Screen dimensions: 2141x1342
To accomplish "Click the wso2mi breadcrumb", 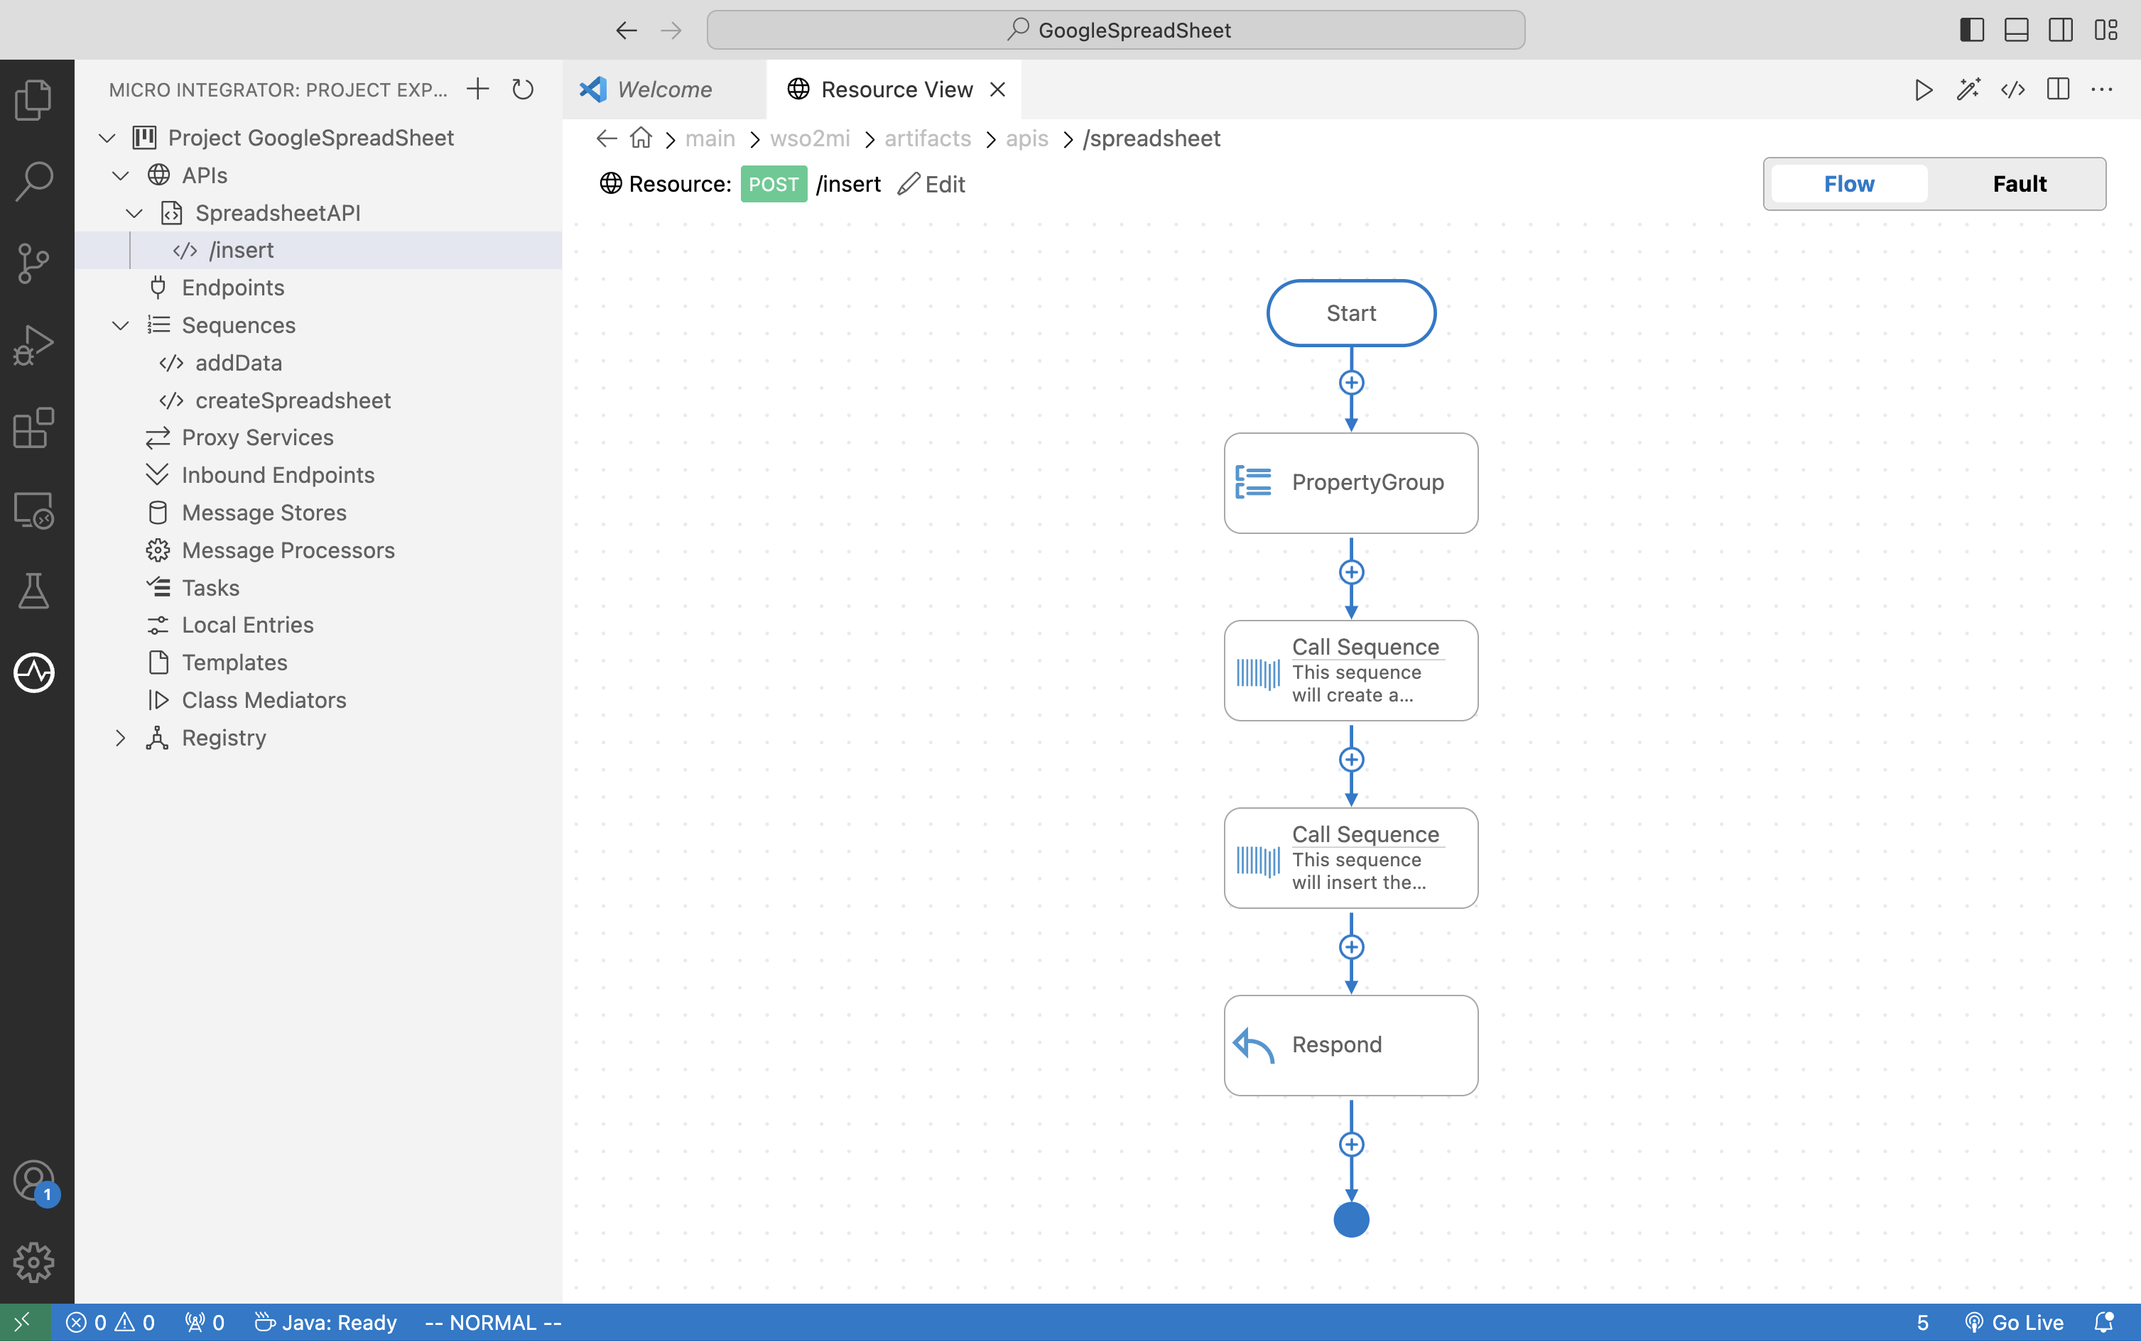I will [809, 138].
